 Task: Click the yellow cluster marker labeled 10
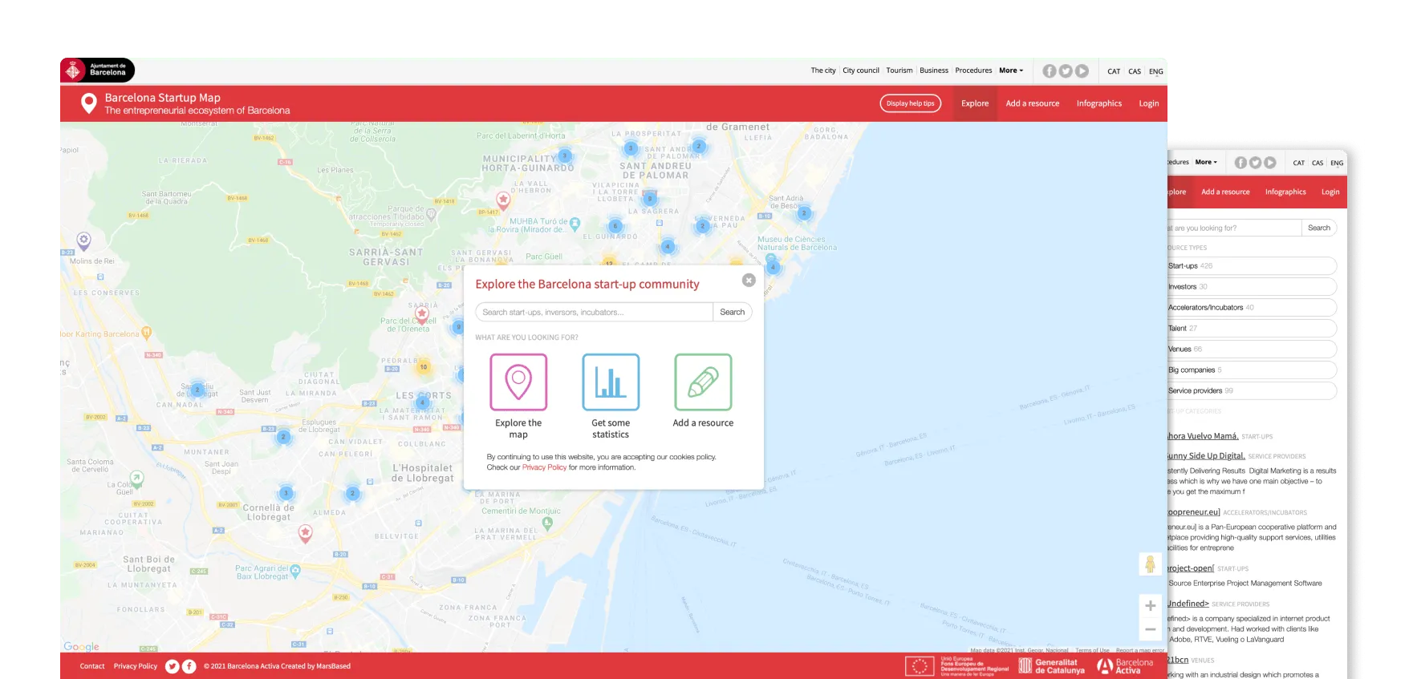pos(424,367)
